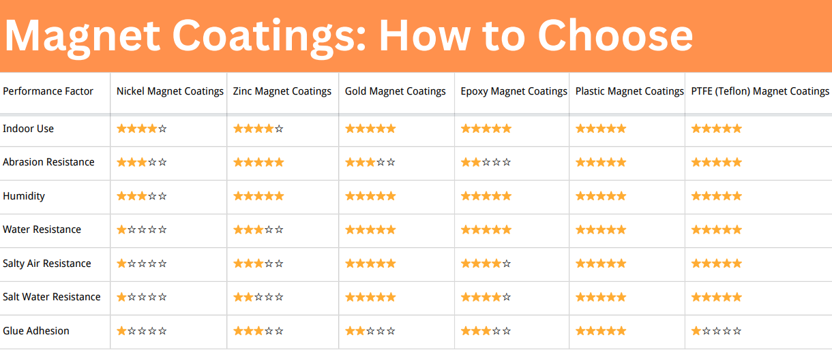The image size is (832, 350).
Task: Click Gold Abrasion Resistance three-star rating
Action: 370,162
